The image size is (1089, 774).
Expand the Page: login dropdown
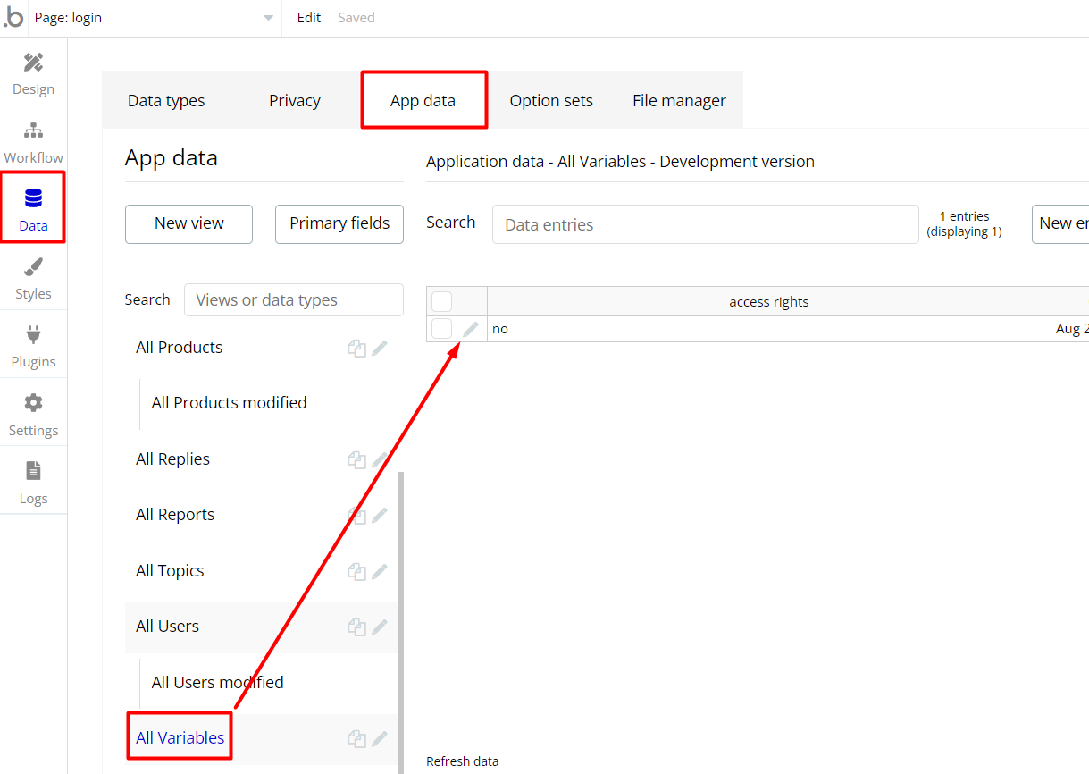point(268,18)
